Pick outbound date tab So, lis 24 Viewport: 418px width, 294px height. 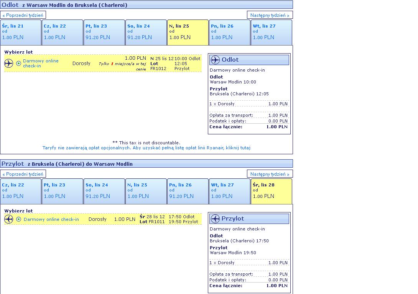pos(146,33)
